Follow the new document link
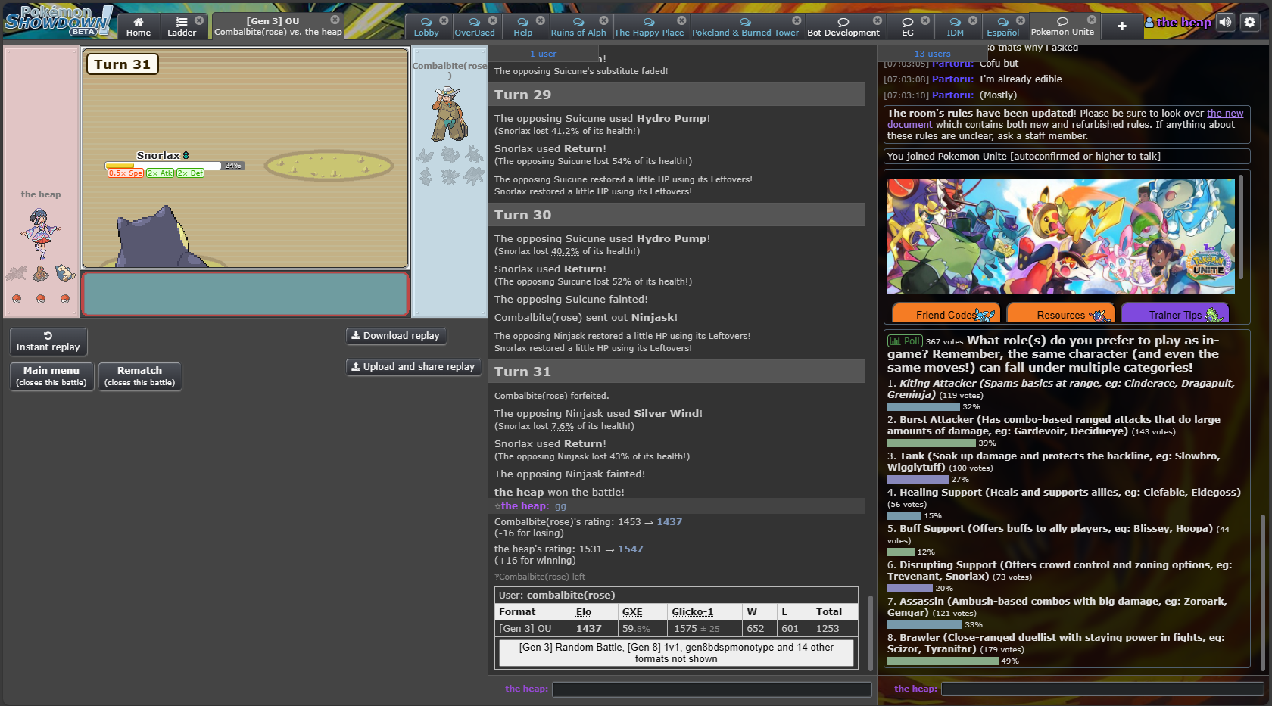This screenshot has height=706, width=1272. coord(1065,119)
